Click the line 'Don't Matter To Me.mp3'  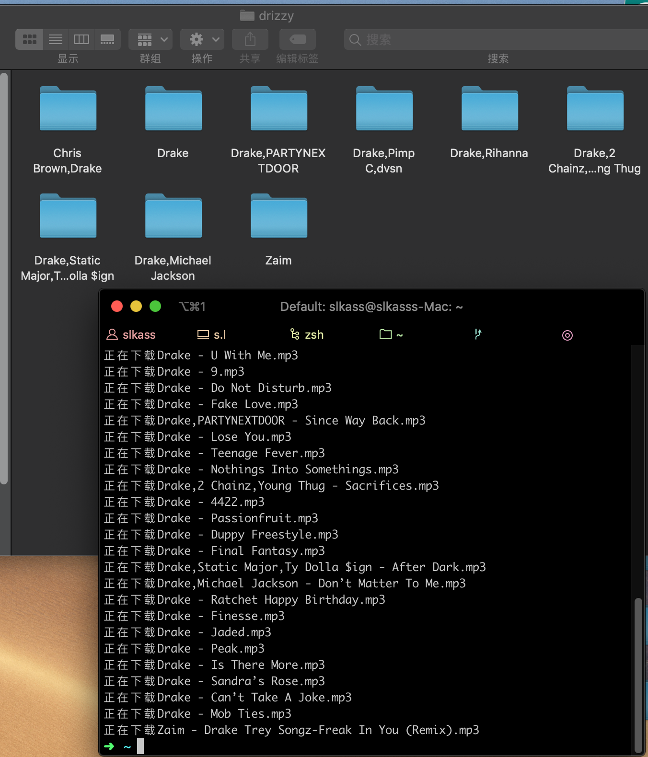(x=285, y=584)
